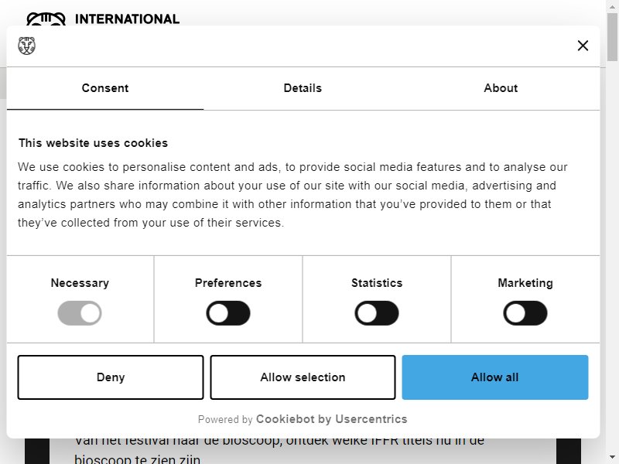Click the IFFR tiger logo in page header
619x464 pixels.
(x=46, y=19)
